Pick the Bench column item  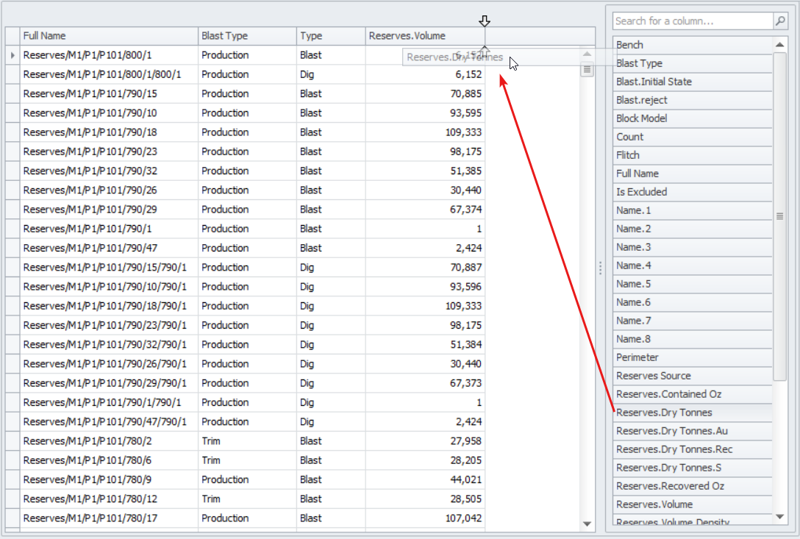click(692, 45)
